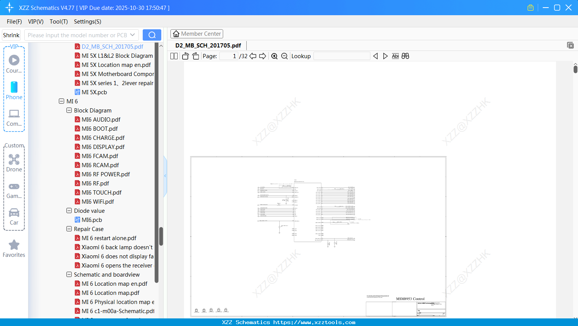Rotate the schematic page clockwise
Image resolution: width=578 pixels, height=326 pixels.
click(x=195, y=56)
